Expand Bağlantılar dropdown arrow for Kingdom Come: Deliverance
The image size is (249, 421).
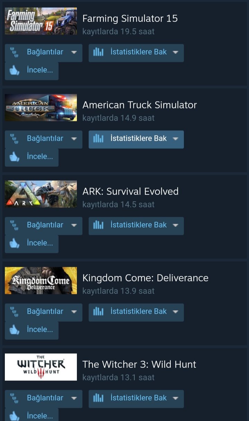74,312
